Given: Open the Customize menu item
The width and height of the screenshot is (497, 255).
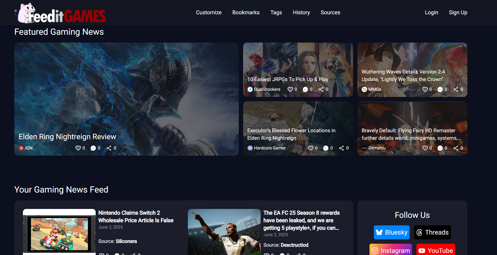Looking at the screenshot, I should [209, 13].
